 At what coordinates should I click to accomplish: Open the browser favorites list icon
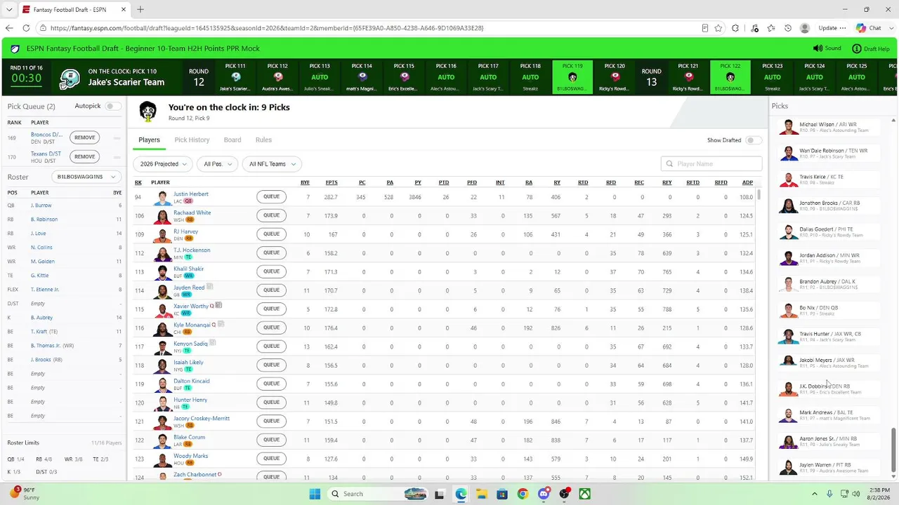(x=771, y=28)
